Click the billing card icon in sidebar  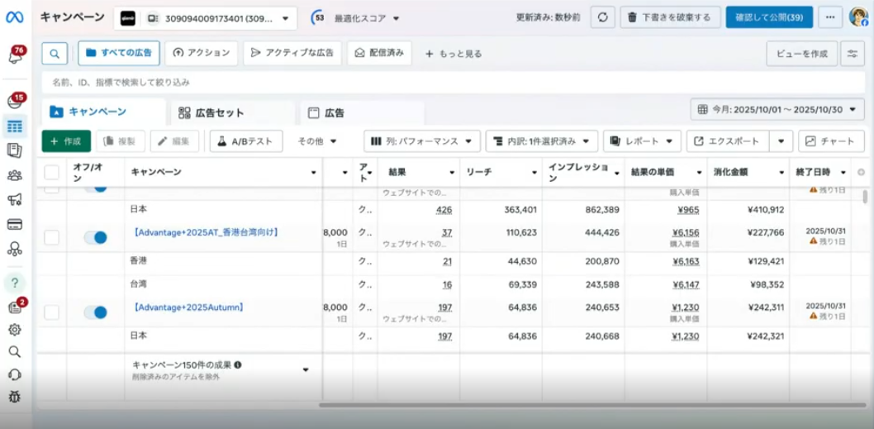pyautogui.click(x=14, y=224)
